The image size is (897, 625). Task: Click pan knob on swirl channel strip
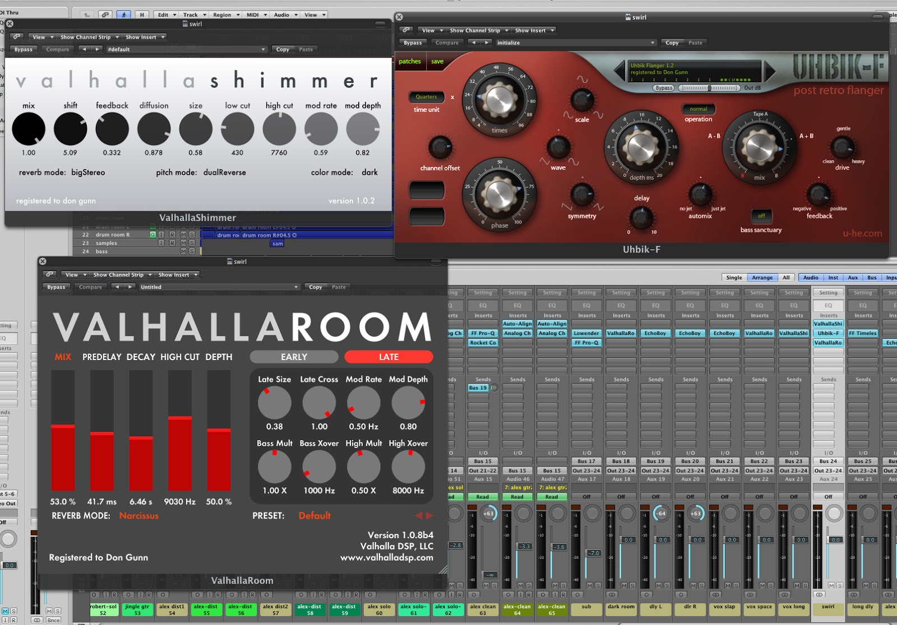[834, 514]
